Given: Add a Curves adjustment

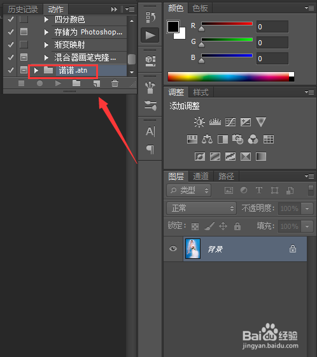Looking at the screenshot, I should point(230,122).
